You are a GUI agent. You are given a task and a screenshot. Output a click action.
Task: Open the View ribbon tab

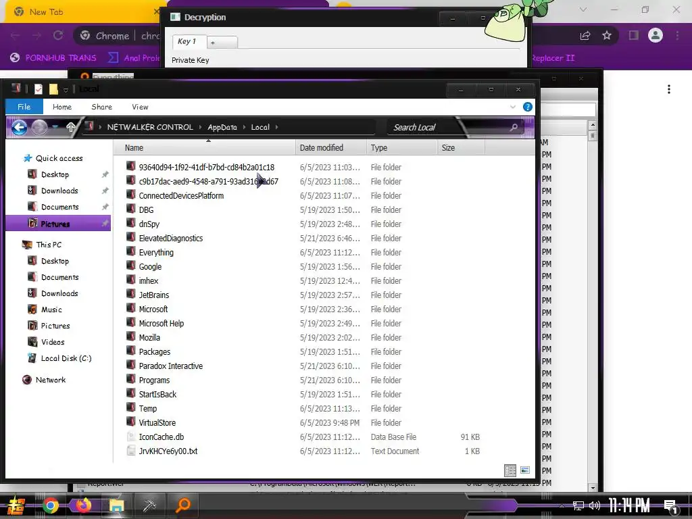pos(140,107)
